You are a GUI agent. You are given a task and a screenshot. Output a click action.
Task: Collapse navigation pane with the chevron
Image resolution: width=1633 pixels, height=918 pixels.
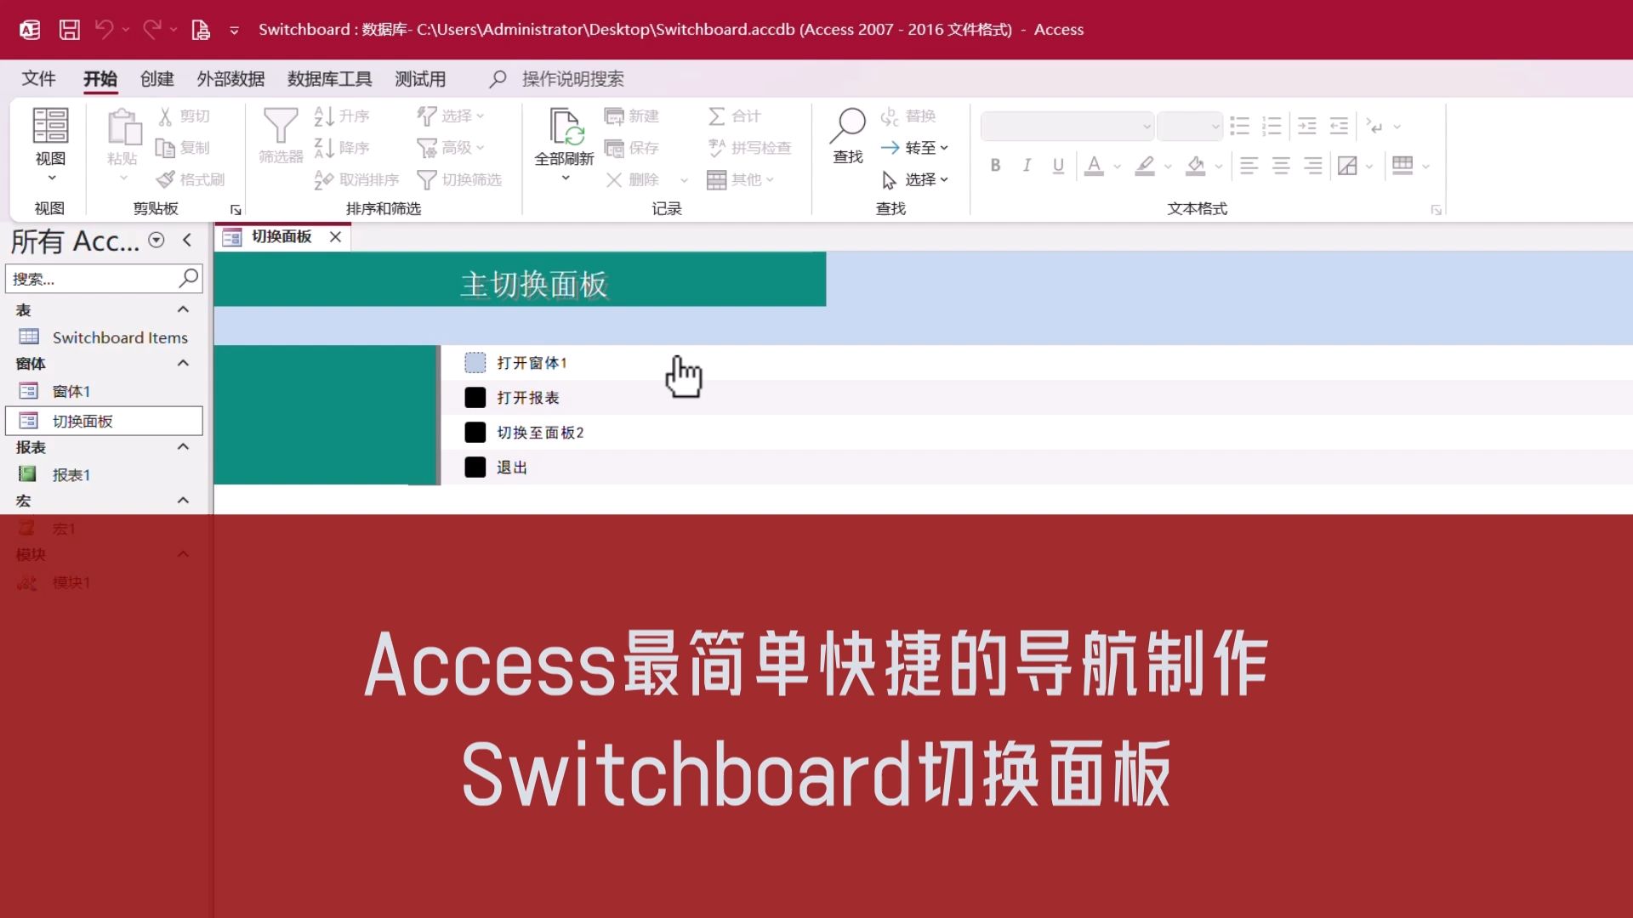click(x=187, y=241)
